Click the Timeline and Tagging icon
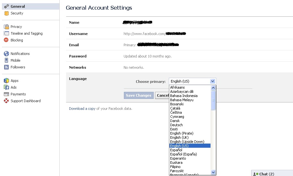The image size is (293, 176). pyautogui.click(x=6, y=33)
